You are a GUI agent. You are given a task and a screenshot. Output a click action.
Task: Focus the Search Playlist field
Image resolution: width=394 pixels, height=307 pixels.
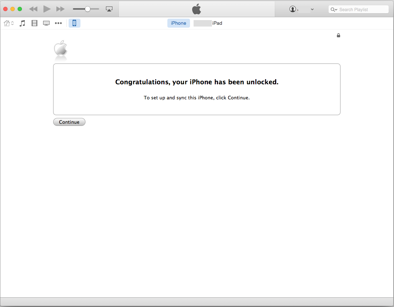coord(358,10)
